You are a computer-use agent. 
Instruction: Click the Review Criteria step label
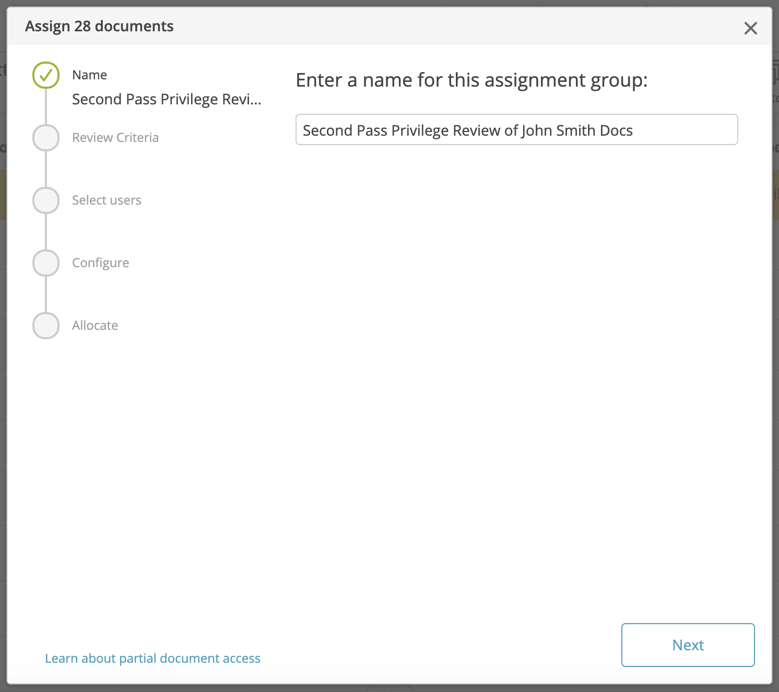(115, 137)
